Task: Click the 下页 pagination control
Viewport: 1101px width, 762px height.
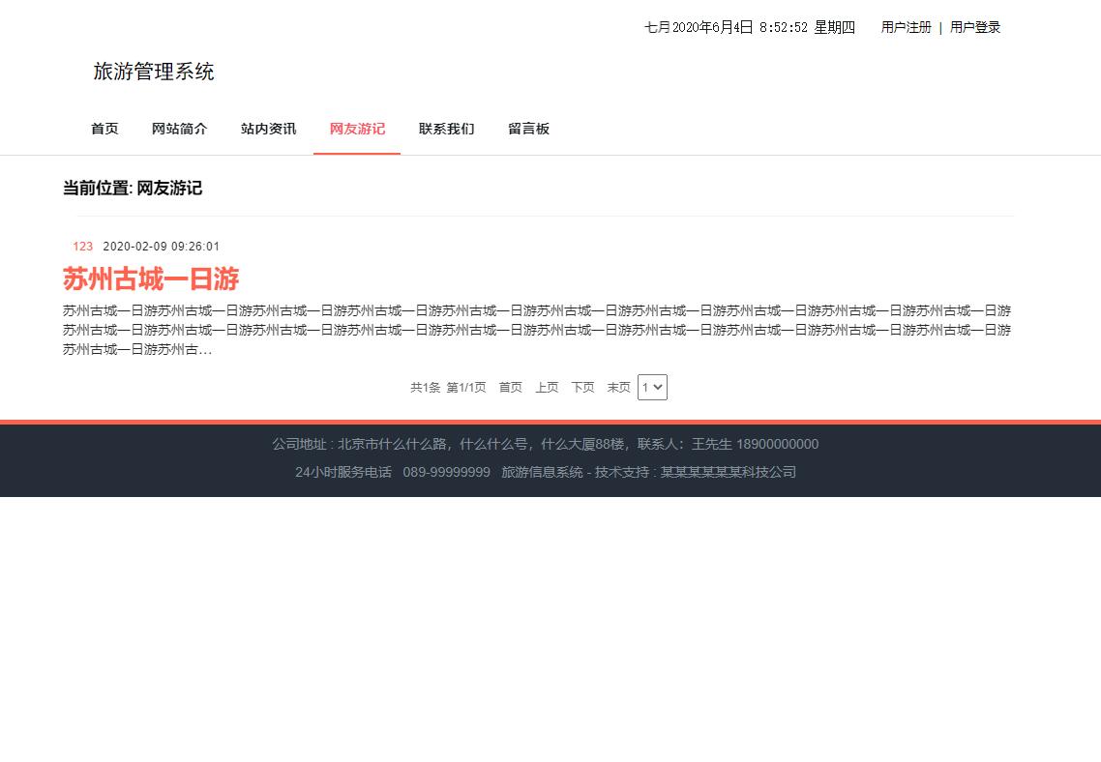Action: 582,387
